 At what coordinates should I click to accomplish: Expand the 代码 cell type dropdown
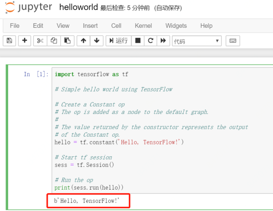click(x=196, y=41)
